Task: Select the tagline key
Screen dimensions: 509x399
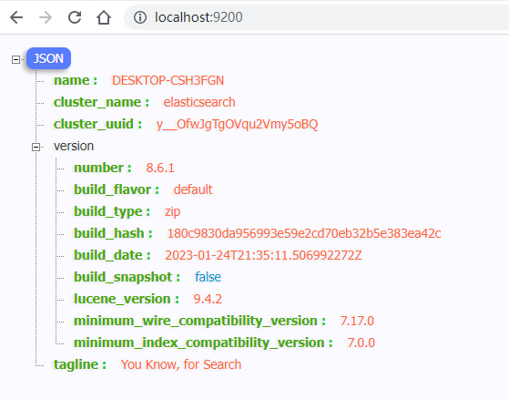Action: [x=80, y=364]
